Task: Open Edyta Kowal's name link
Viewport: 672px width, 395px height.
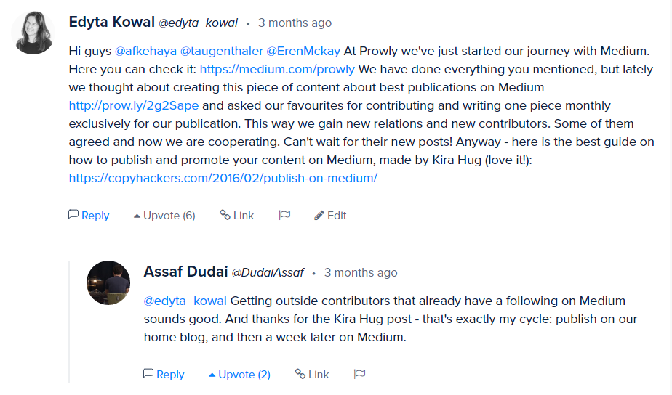Action: tap(112, 22)
